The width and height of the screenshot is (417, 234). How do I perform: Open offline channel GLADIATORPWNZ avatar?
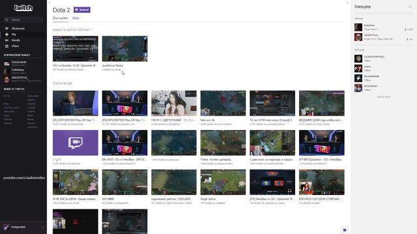(358, 58)
